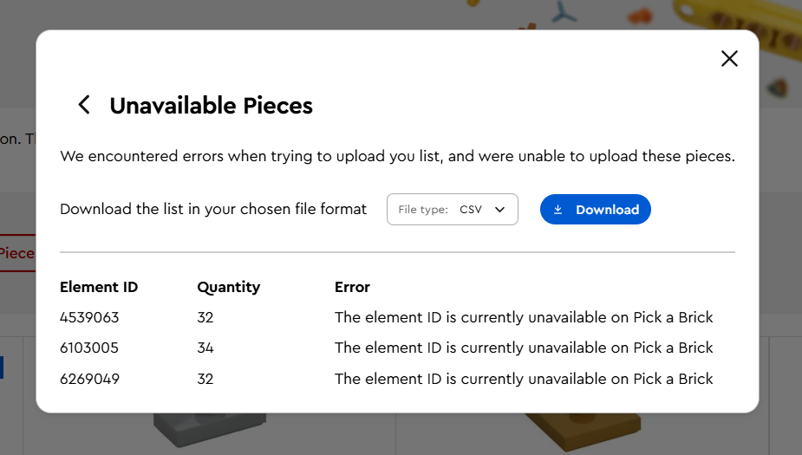Select element ID 6103005
The height and width of the screenshot is (455, 802).
tap(89, 348)
